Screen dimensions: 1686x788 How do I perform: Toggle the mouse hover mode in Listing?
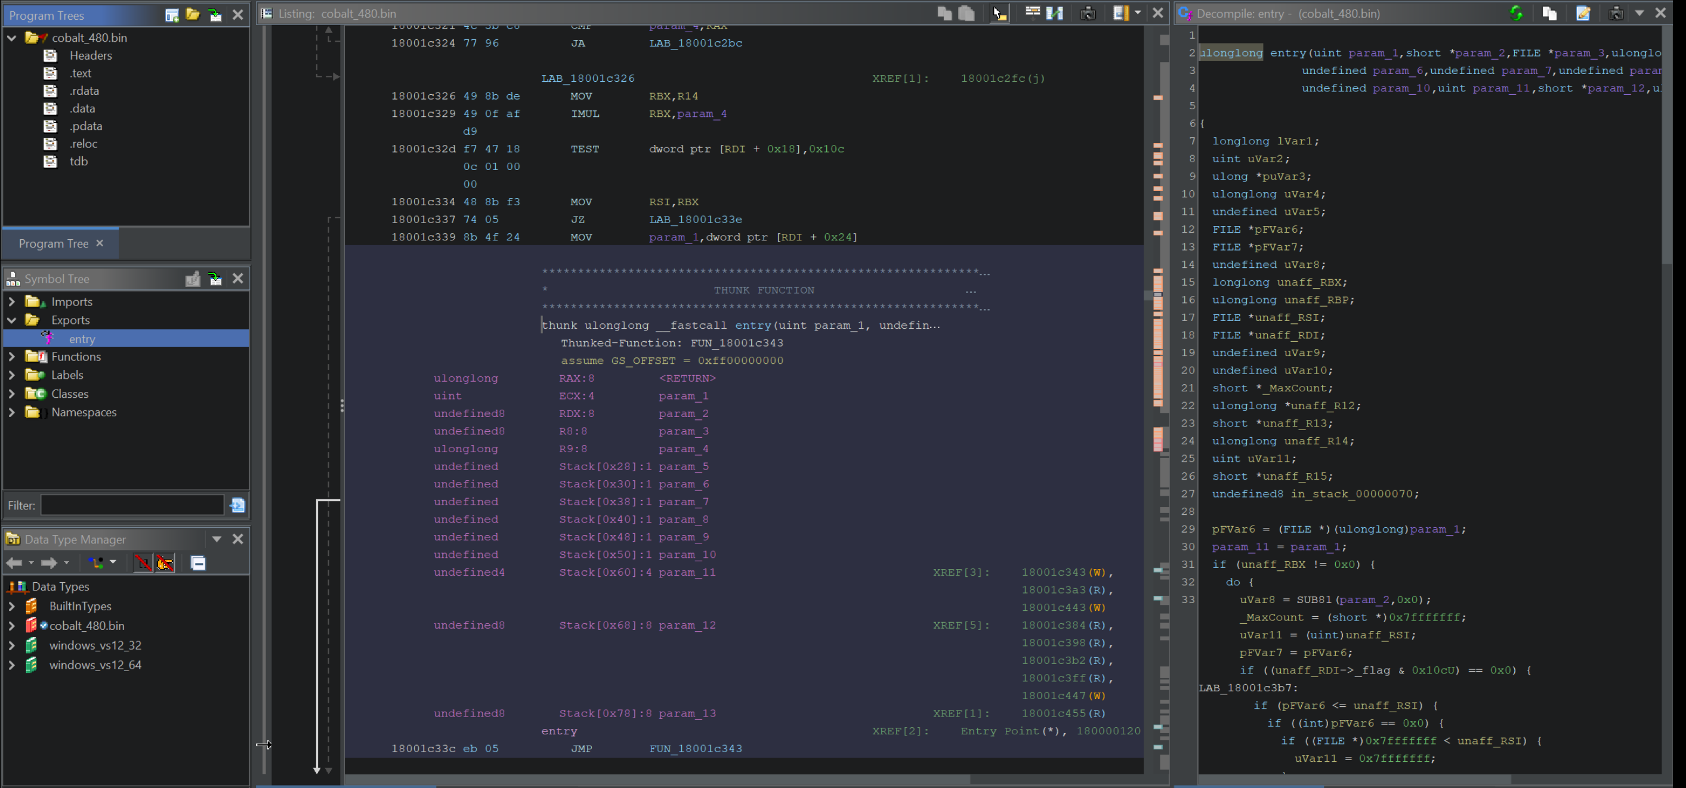click(x=999, y=13)
